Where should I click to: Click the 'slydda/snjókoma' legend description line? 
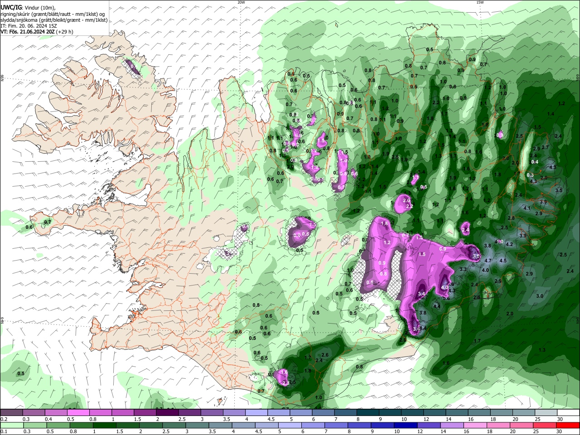[54, 20]
